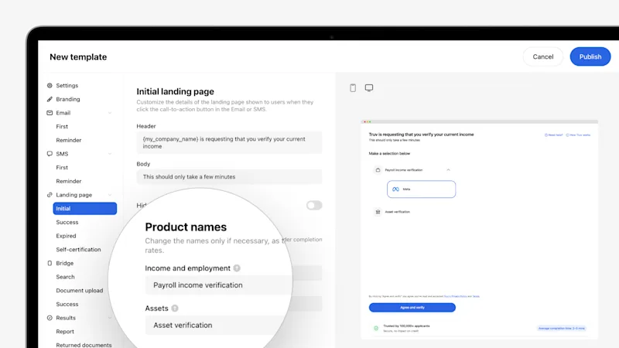This screenshot has width=619, height=348.
Task: Click the Email envelope icon
Action: (50, 113)
